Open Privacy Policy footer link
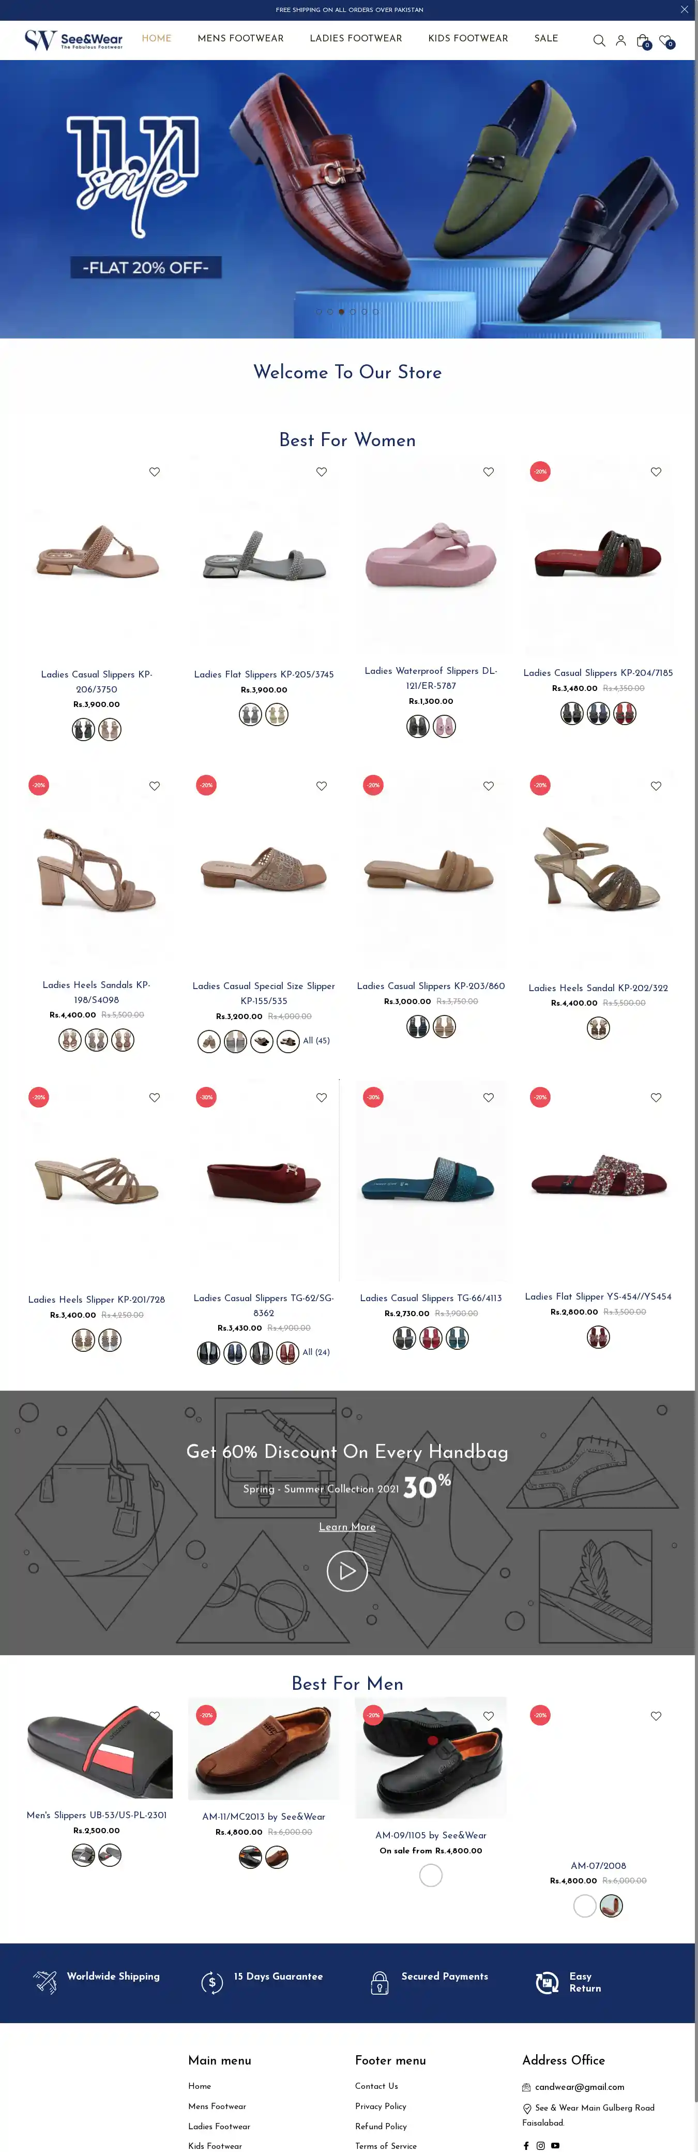This screenshot has height=2152, width=698. coord(381,2106)
